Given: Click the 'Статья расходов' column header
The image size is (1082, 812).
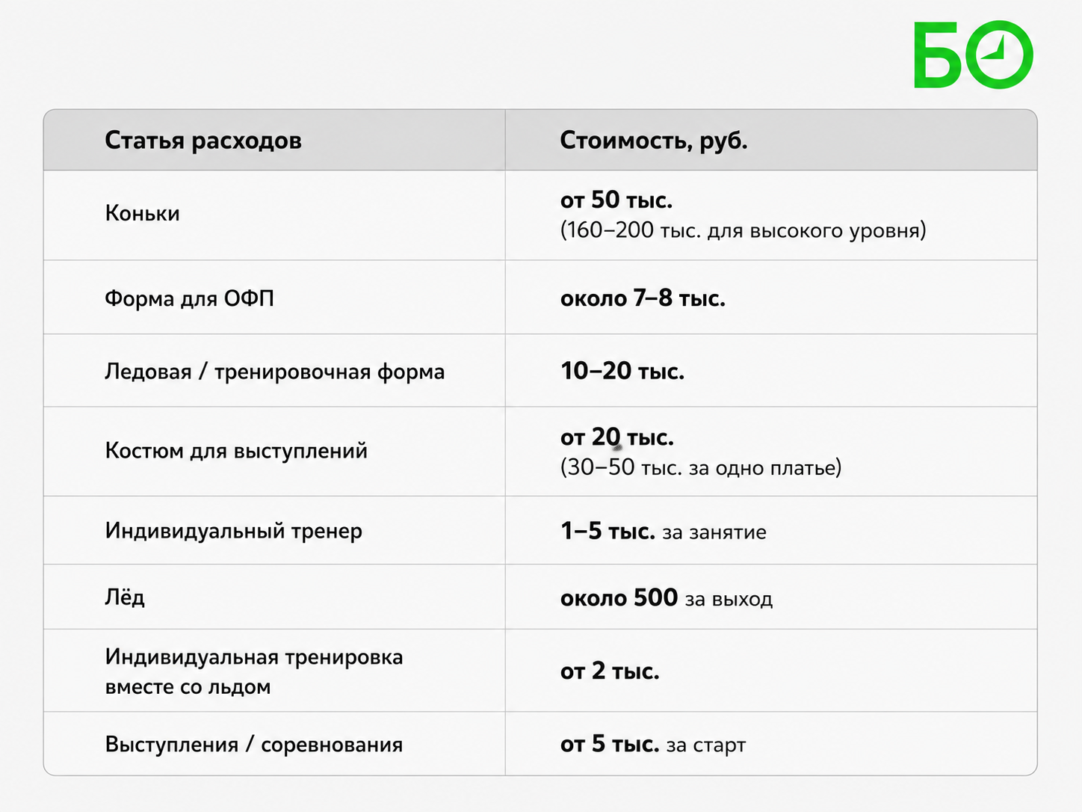Looking at the screenshot, I should click(x=203, y=141).
